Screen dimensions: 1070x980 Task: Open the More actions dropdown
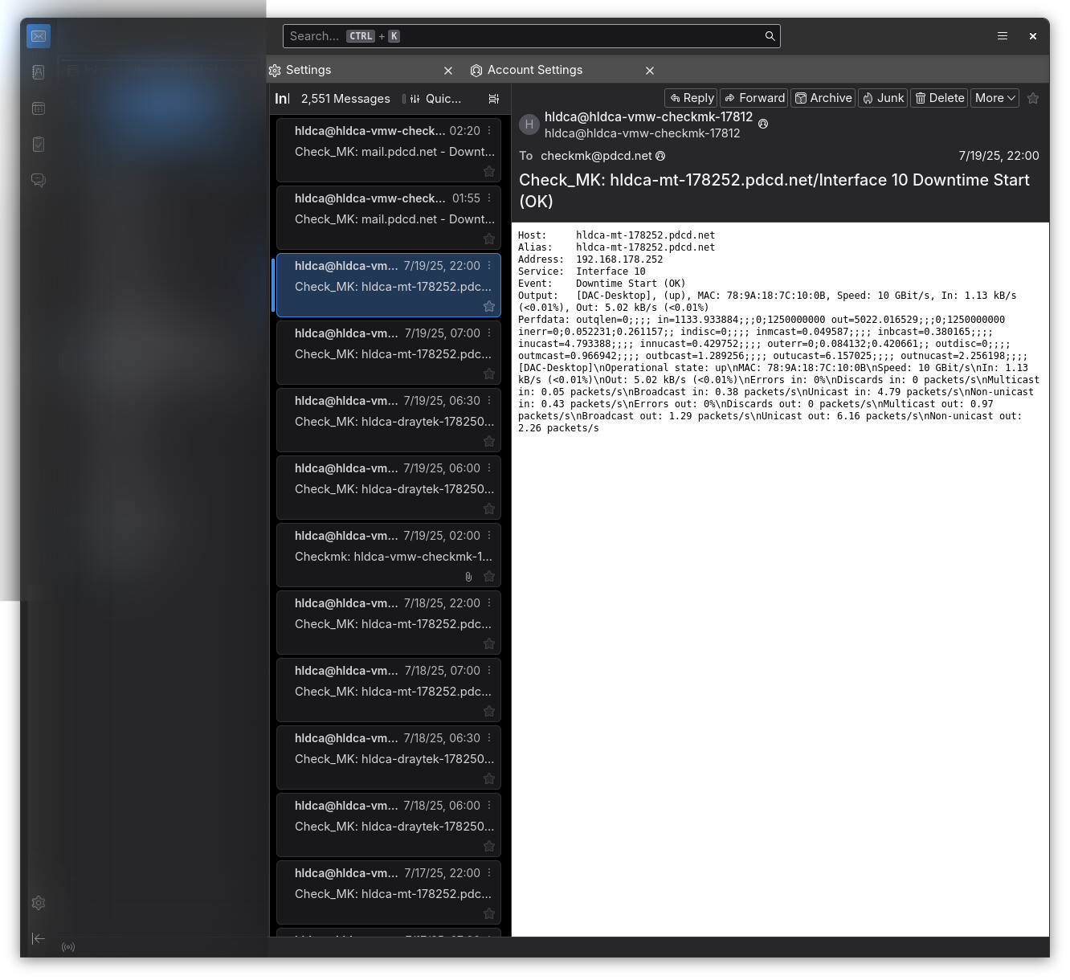[994, 97]
